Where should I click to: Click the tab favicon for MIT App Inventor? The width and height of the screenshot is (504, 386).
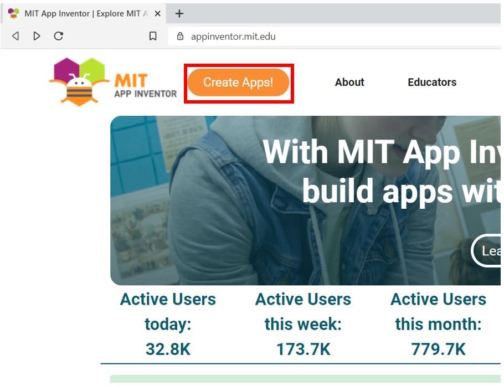pyautogui.click(x=13, y=13)
